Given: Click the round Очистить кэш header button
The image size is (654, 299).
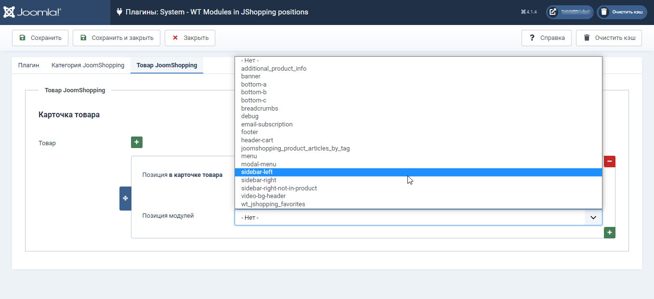Looking at the screenshot, I should [x=622, y=12].
